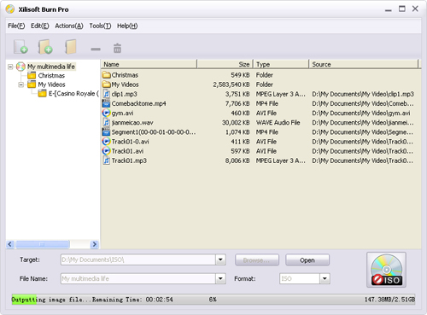Click the music note icon of clip1.mp3
Screen dimensions: 427x315
point(106,94)
